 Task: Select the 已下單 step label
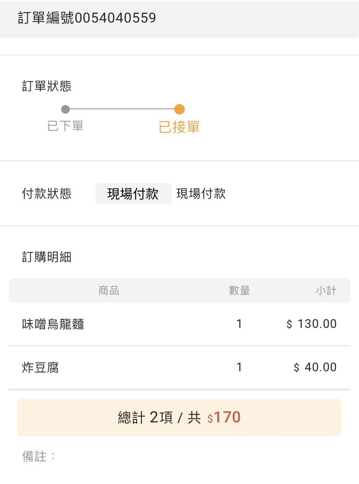[65, 126]
